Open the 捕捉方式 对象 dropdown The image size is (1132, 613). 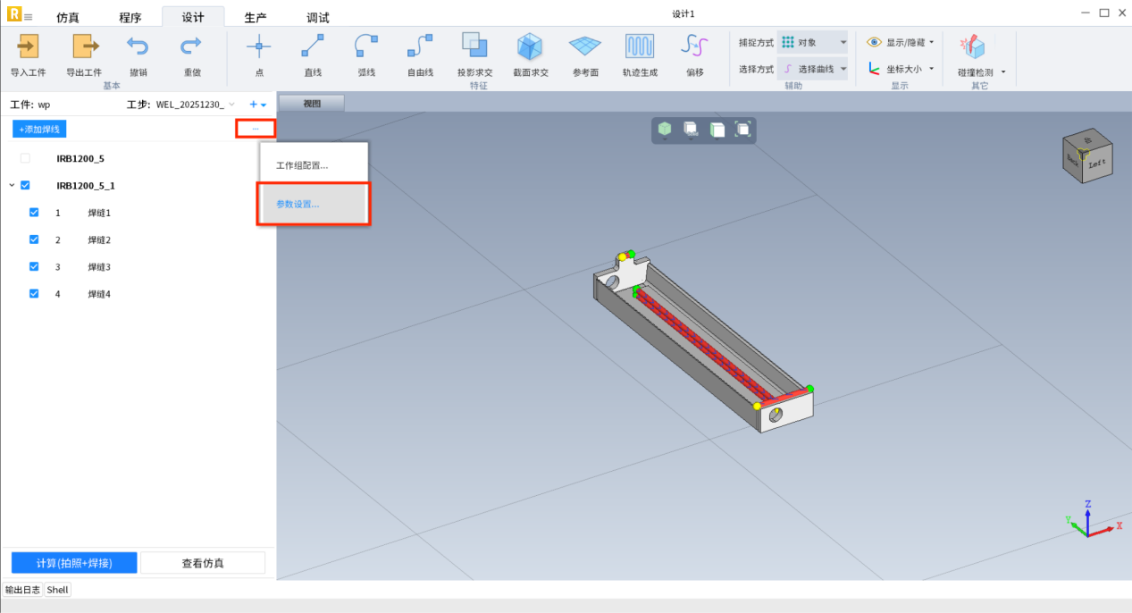pos(812,42)
